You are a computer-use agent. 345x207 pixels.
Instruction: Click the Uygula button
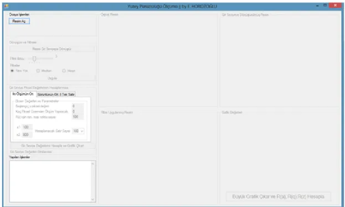53,78
